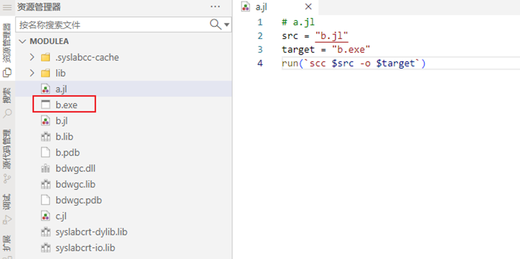Select bdwgc.pdb in the file tree
The image size is (520, 259).
pos(123,200)
